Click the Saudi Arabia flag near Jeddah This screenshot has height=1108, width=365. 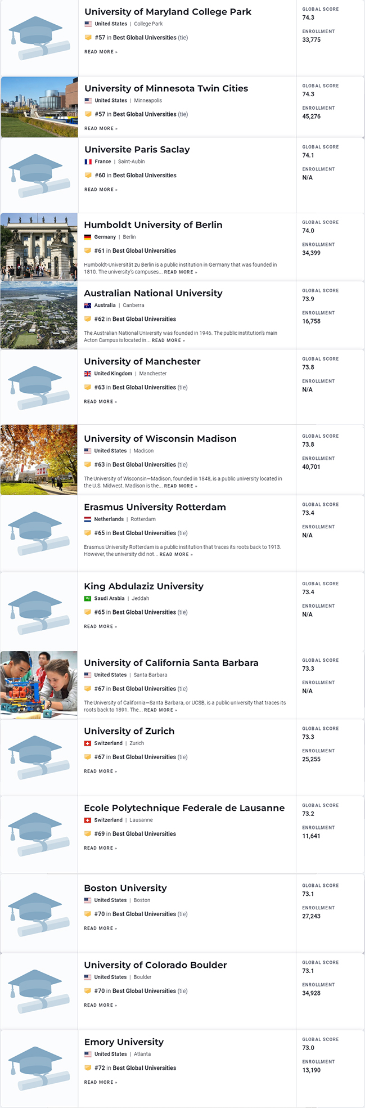click(88, 598)
